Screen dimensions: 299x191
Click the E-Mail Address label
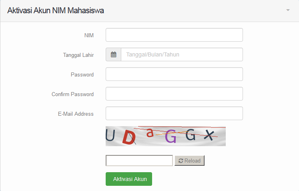[x=76, y=114]
